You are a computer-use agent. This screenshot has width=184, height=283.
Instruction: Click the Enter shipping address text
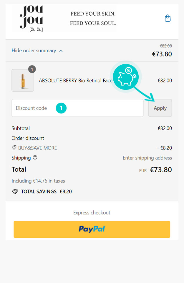click(147, 158)
